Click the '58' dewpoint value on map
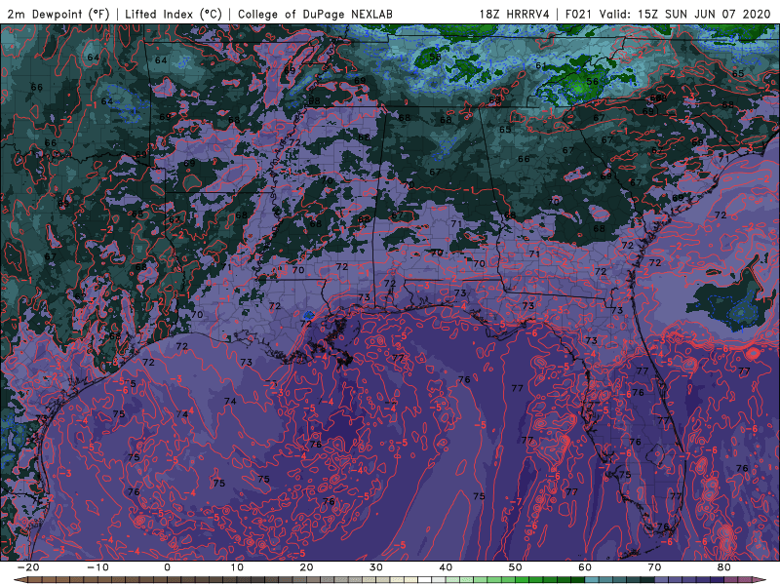 (435, 57)
